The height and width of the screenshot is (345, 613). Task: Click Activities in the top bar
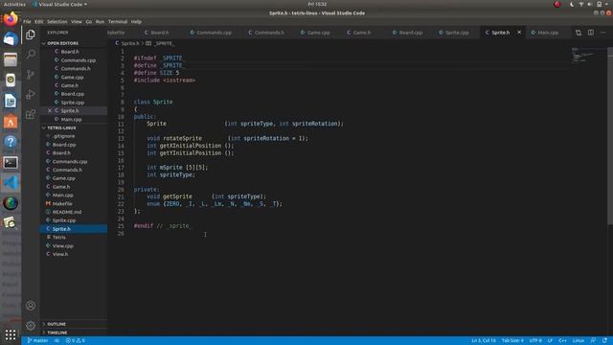(x=14, y=4)
